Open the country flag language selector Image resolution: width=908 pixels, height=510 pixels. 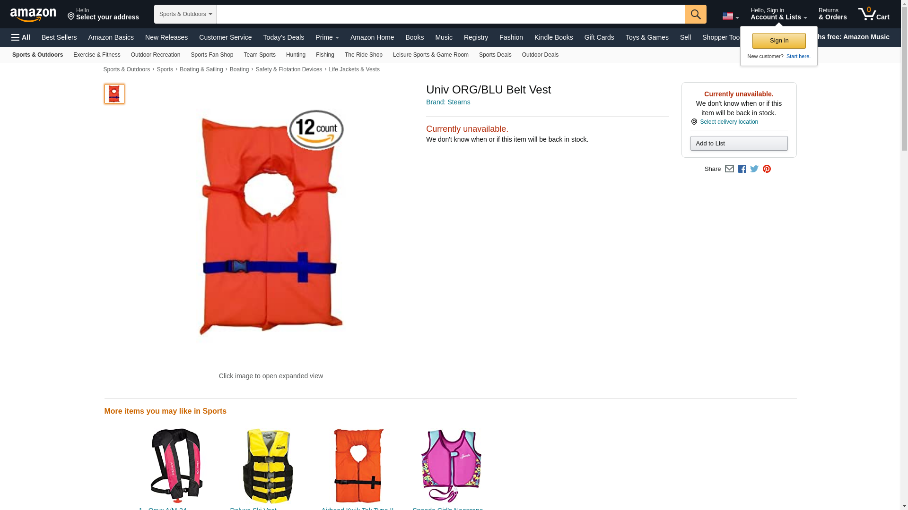click(730, 16)
